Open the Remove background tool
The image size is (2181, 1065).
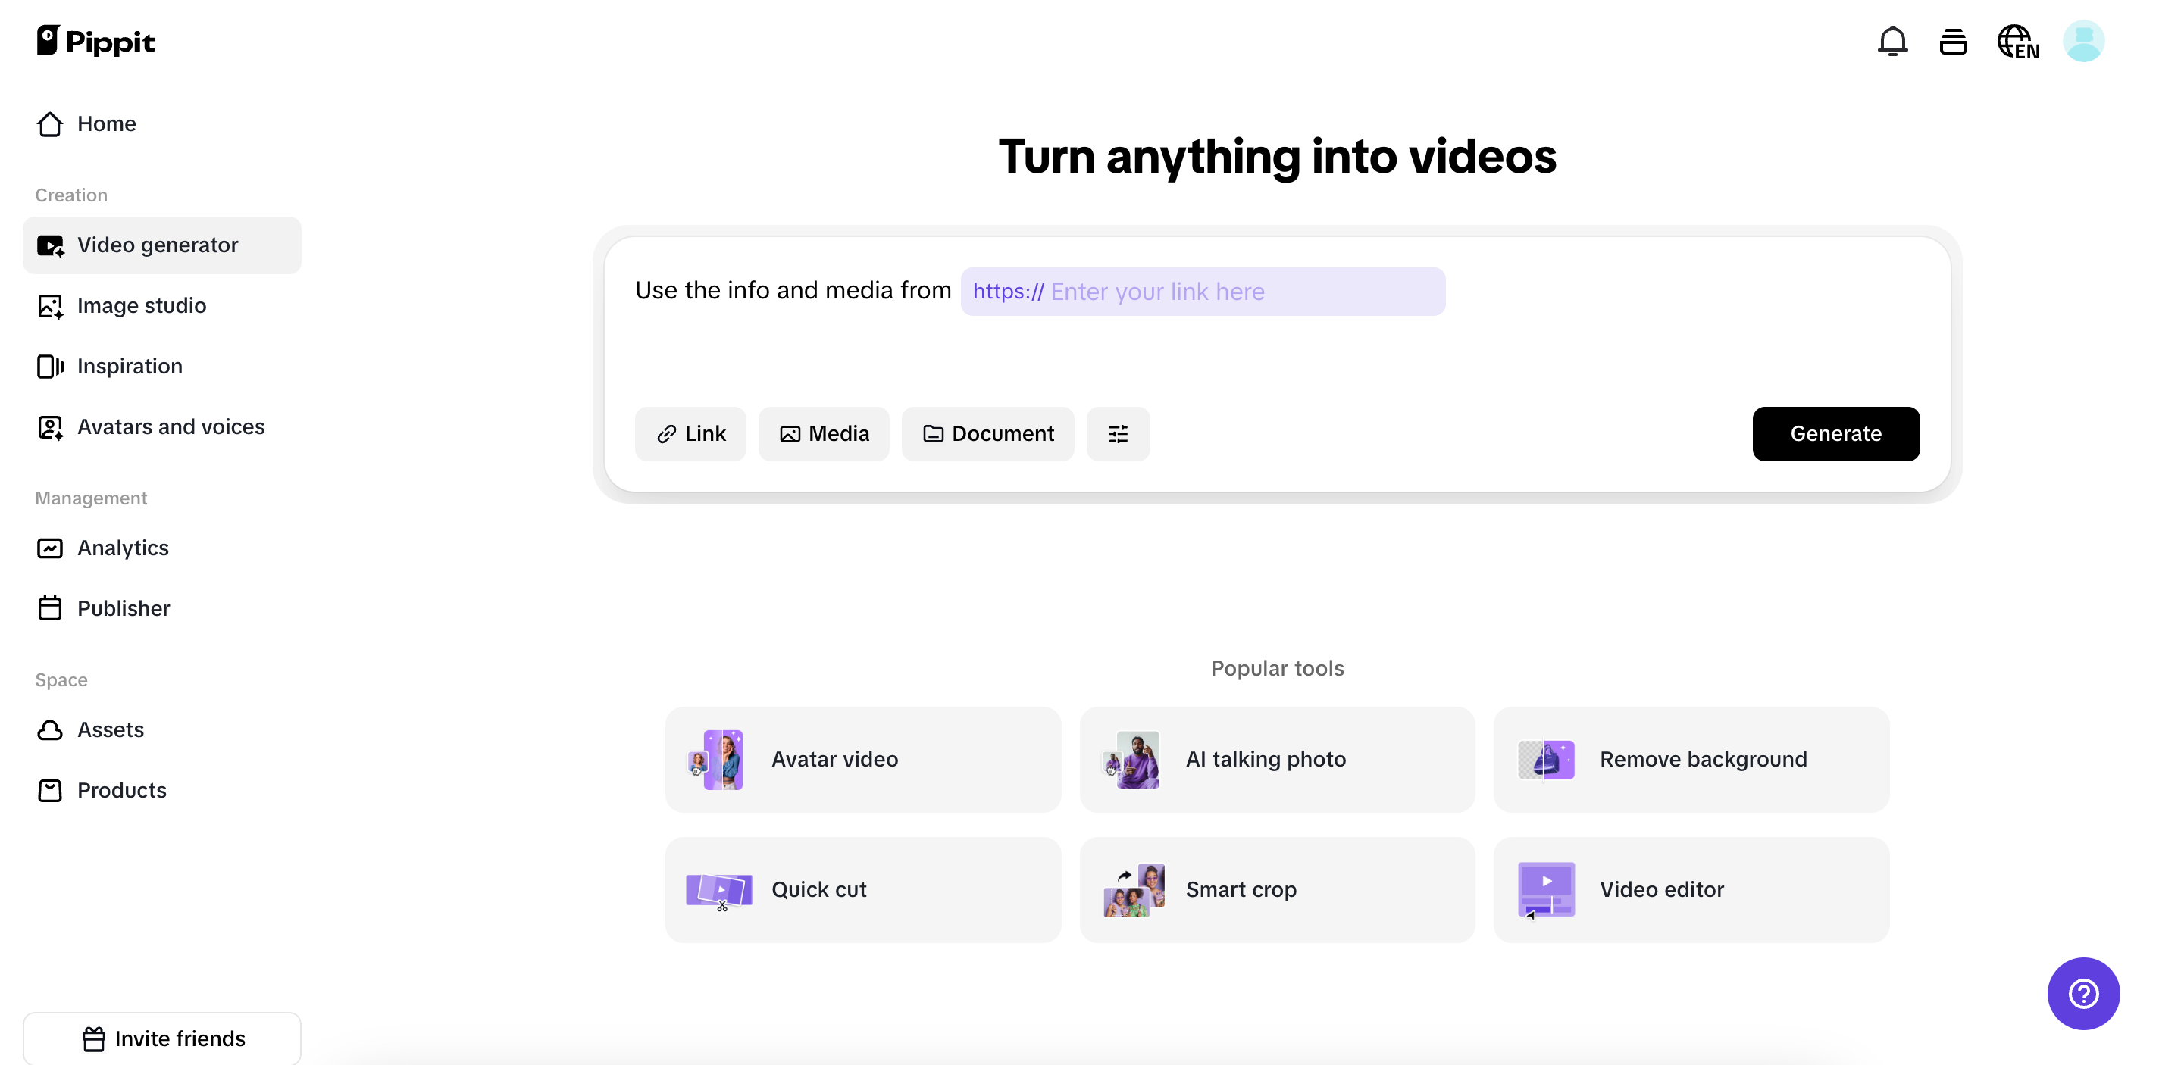coord(1691,758)
